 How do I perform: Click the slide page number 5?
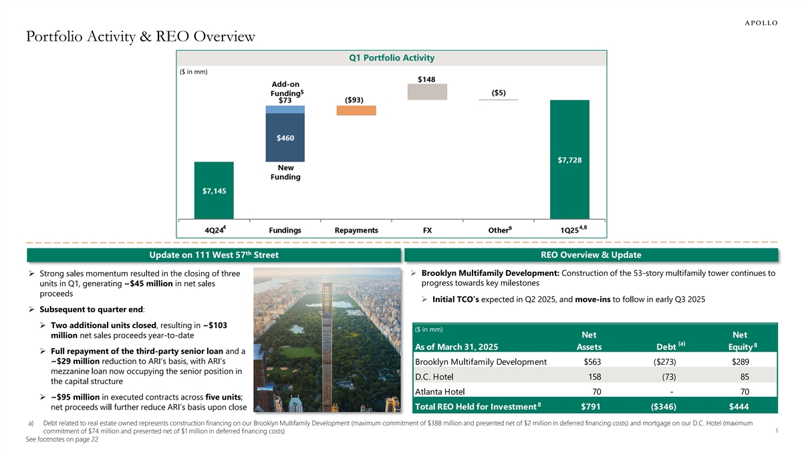(775, 431)
